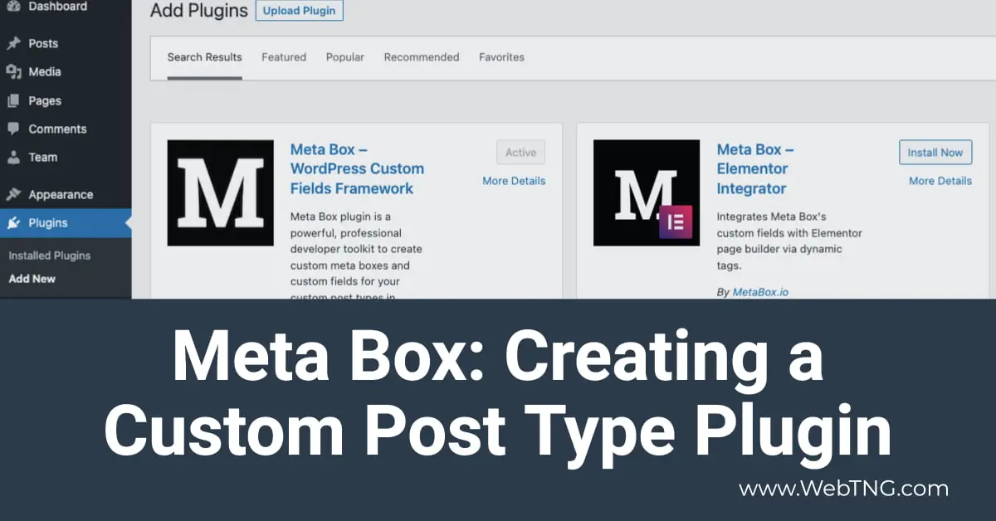Image resolution: width=996 pixels, height=521 pixels.
Task: Click the Meta Box Custom Fields Framework logo
Action: click(220, 192)
